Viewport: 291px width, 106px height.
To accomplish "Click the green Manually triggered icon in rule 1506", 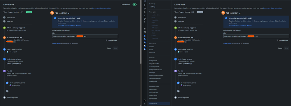I will click(x=175, y=28).
